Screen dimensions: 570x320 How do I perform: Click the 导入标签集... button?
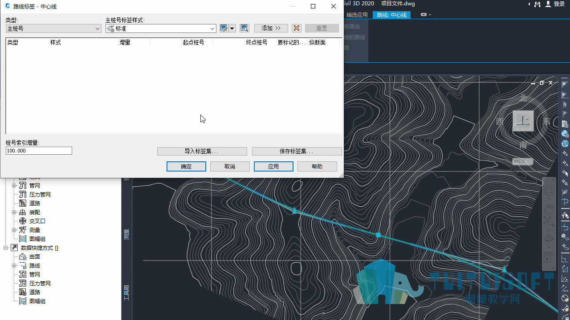tap(202, 151)
